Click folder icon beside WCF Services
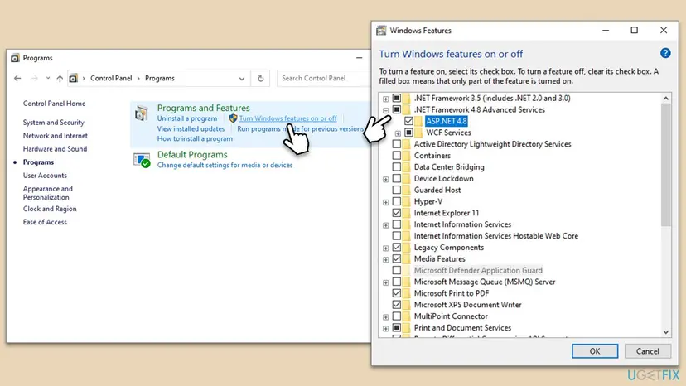The image size is (686, 386). [x=418, y=133]
